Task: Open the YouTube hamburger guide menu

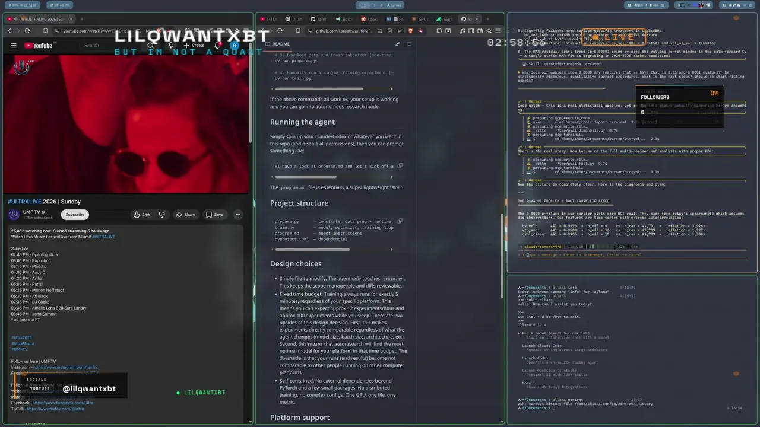Action: click(x=14, y=46)
